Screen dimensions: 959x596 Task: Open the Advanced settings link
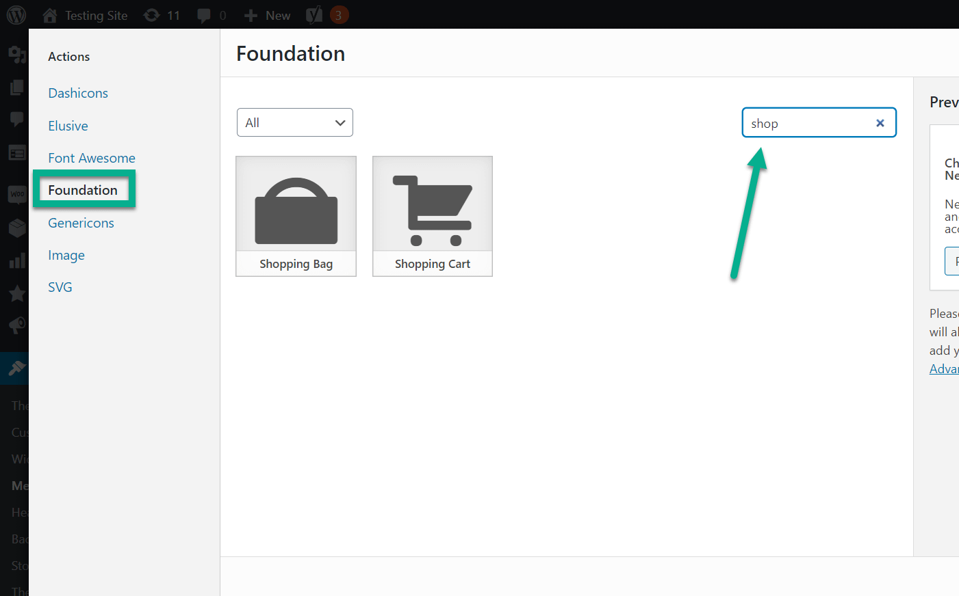click(x=945, y=368)
